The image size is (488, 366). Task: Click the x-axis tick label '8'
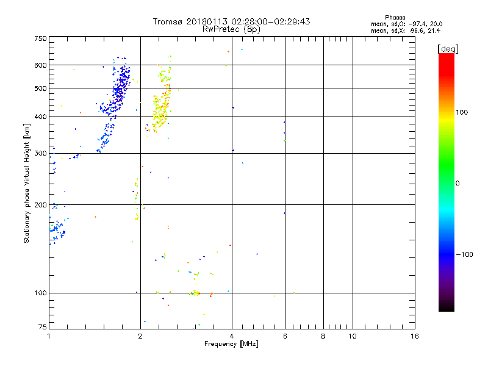point(323,336)
